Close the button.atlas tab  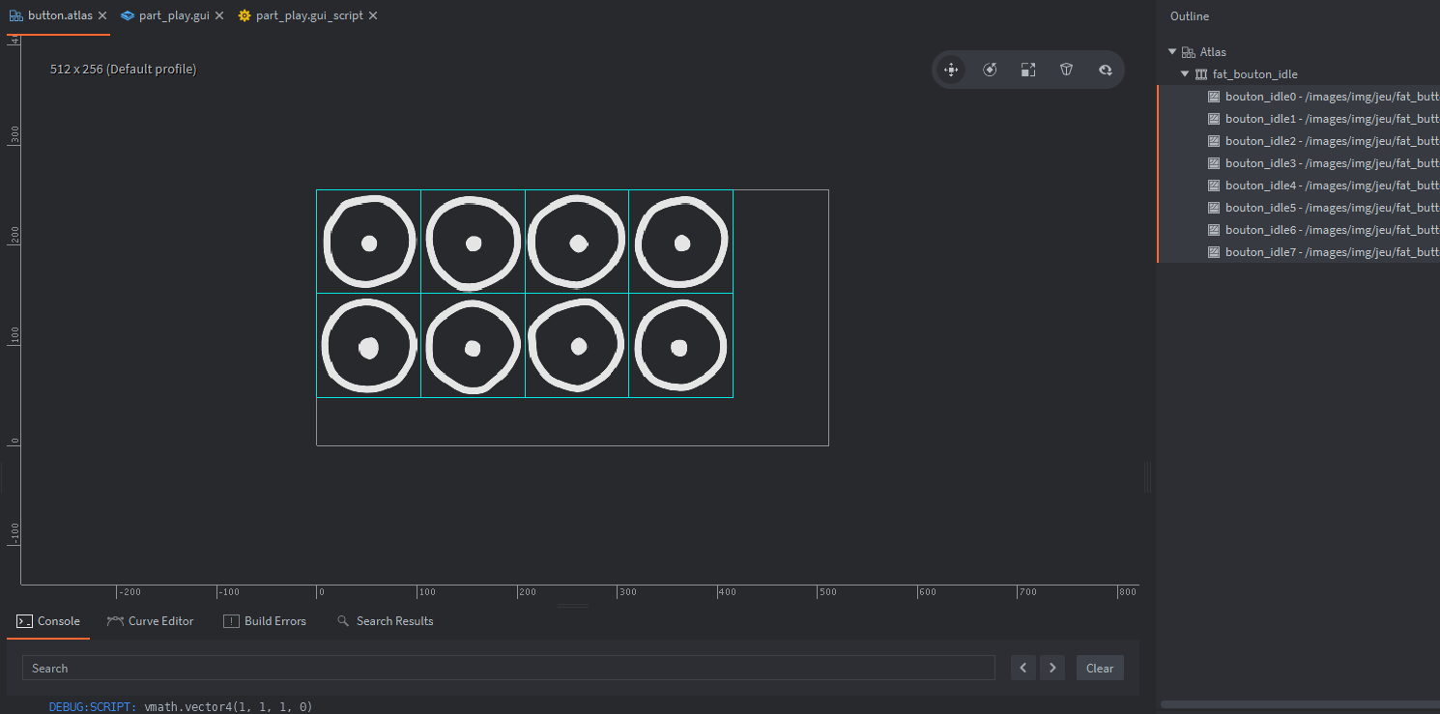point(102,15)
